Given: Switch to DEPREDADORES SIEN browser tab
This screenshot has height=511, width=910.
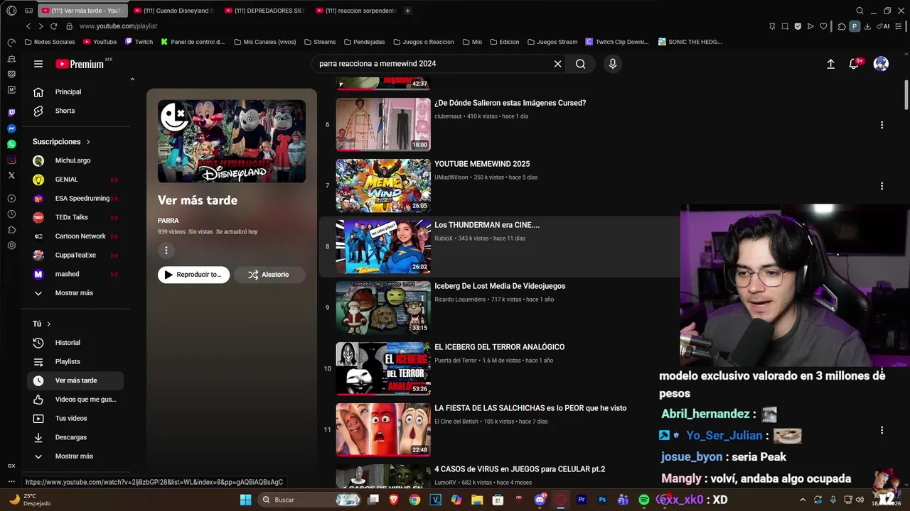Looking at the screenshot, I should point(265,11).
